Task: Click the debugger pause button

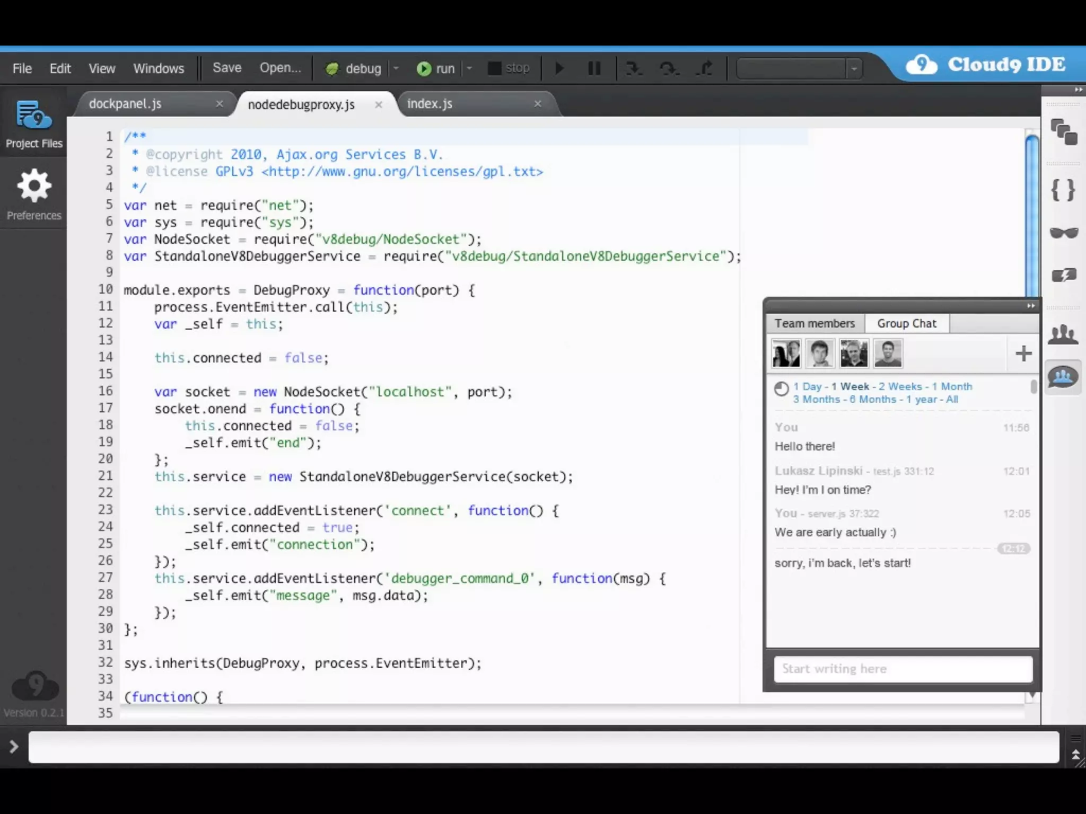Action: [594, 68]
